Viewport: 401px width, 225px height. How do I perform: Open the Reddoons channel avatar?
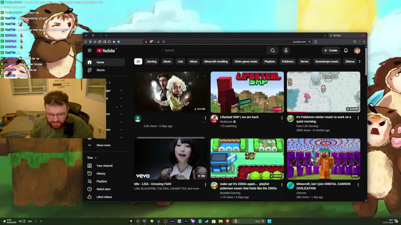coord(214,119)
